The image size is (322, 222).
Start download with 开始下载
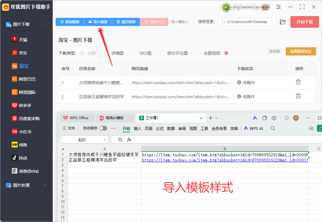click(x=304, y=22)
